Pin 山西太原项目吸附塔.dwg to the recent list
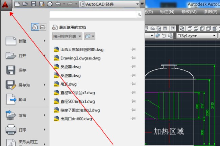The image size is (220, 146). pos(133,49)
